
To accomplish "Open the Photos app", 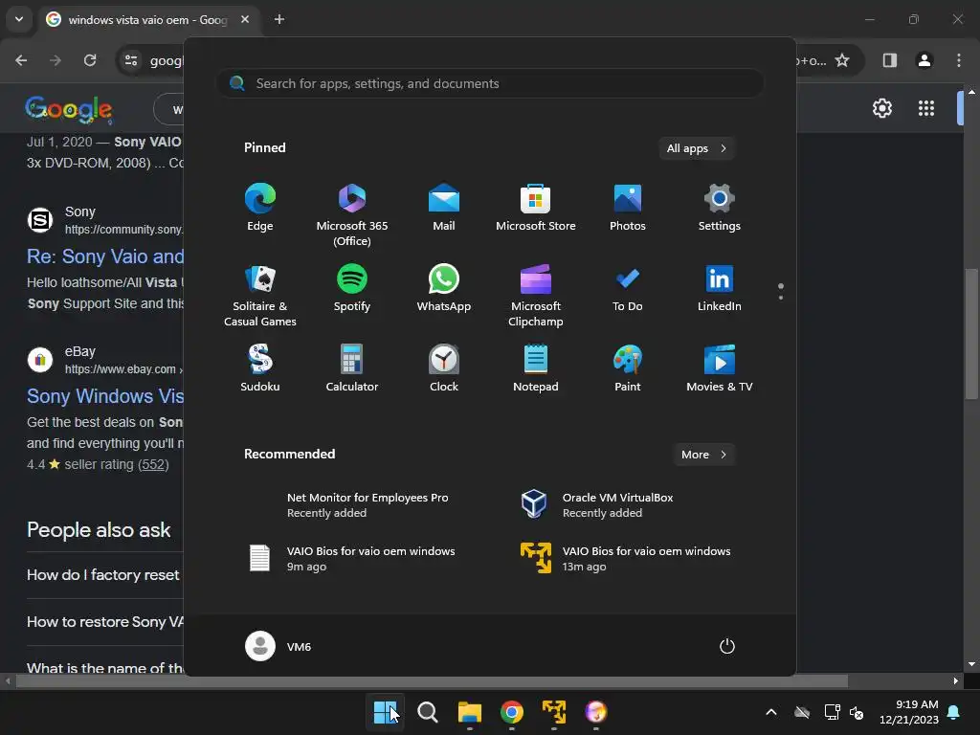I will click(x=628, y=208).
